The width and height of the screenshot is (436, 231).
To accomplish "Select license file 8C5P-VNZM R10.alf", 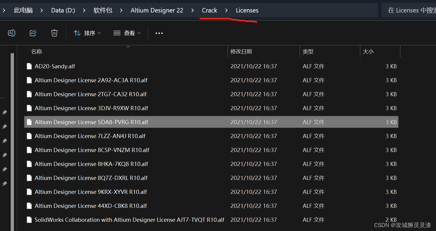I will click(x=211, y=150).
